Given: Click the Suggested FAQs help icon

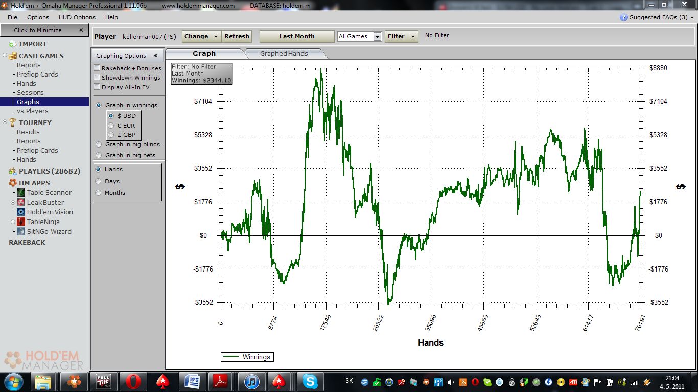Looking at the screenshot, I should 623,17.
